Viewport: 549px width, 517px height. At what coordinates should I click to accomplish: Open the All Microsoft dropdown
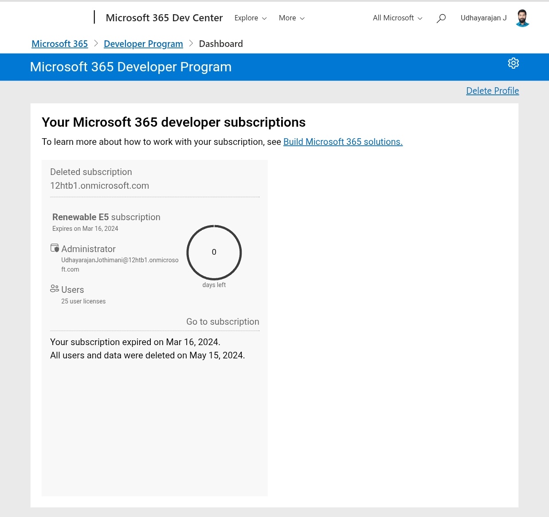click(x=397, y=18)
